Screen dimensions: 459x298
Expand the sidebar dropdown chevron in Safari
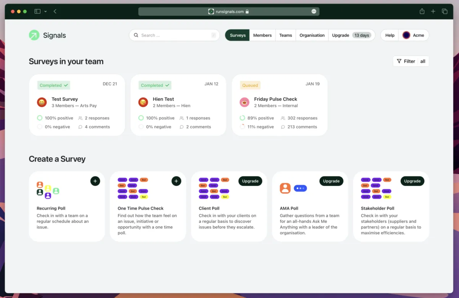click(x=46, y=11)
